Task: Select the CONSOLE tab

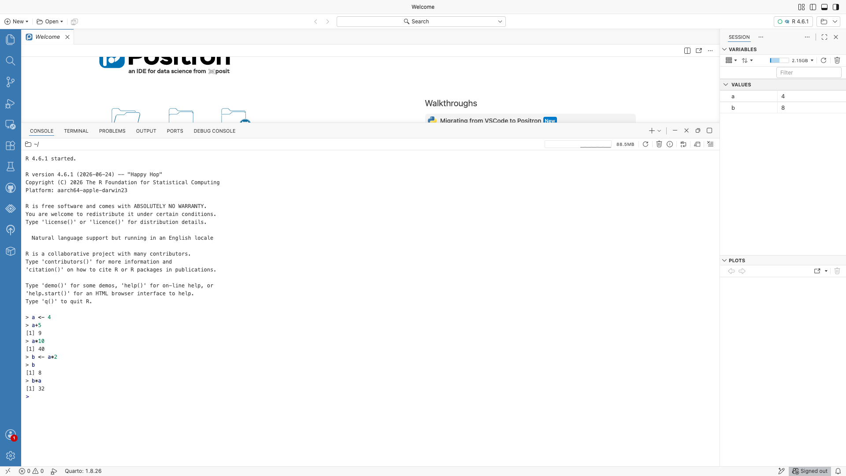Action: [x=42, y=131]
